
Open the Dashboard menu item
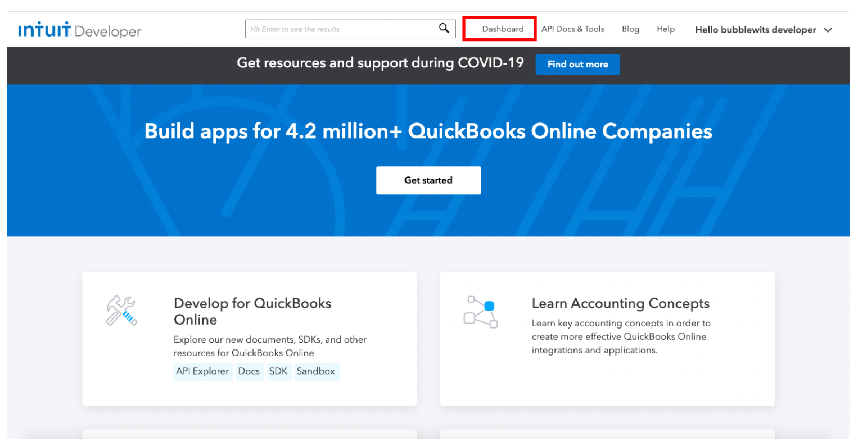click(503, 29)
